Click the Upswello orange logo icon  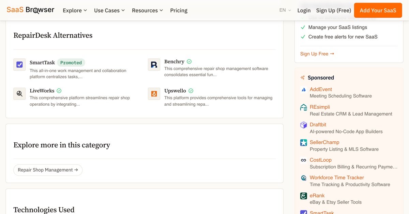point(154,94)
